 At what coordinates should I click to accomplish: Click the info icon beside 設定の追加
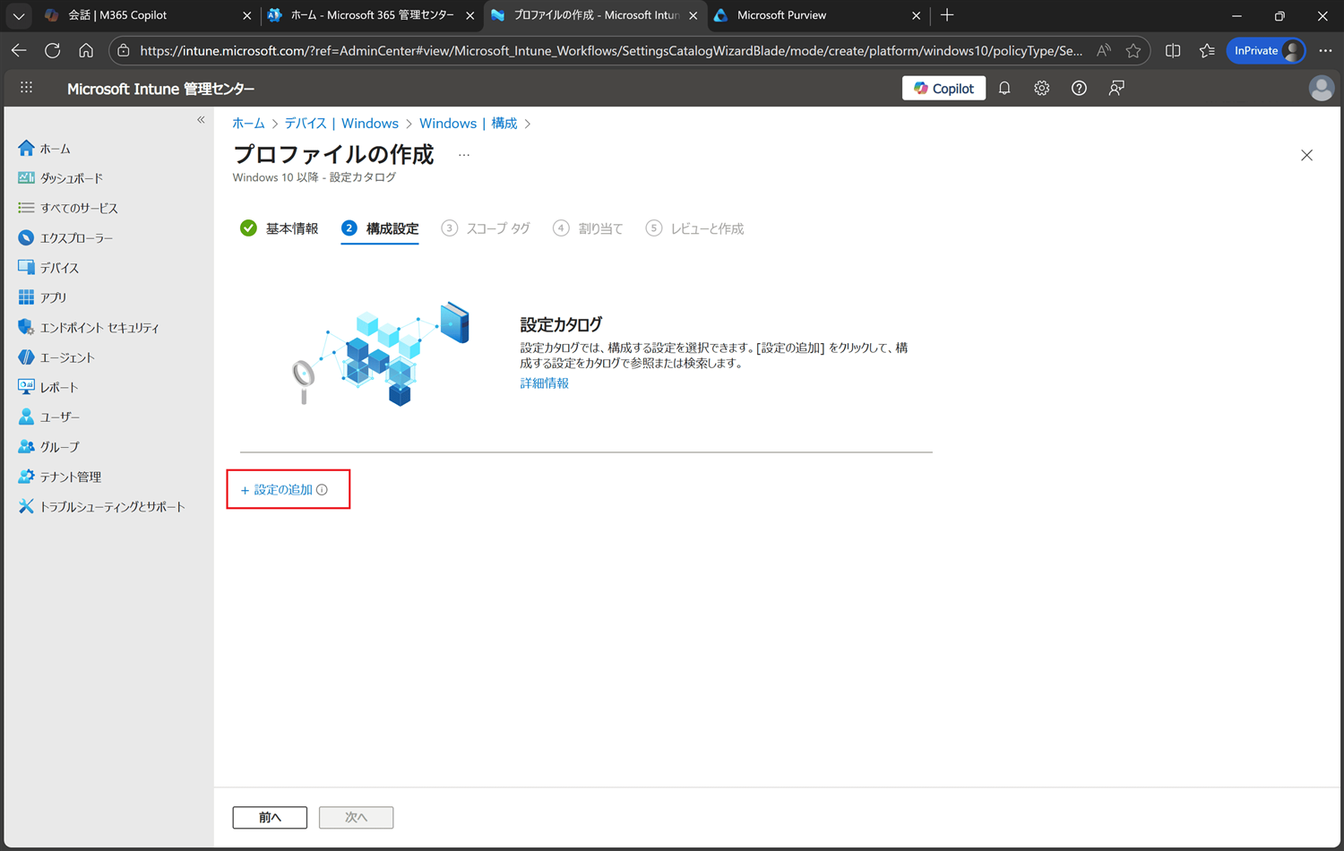(x=322, y=490)
